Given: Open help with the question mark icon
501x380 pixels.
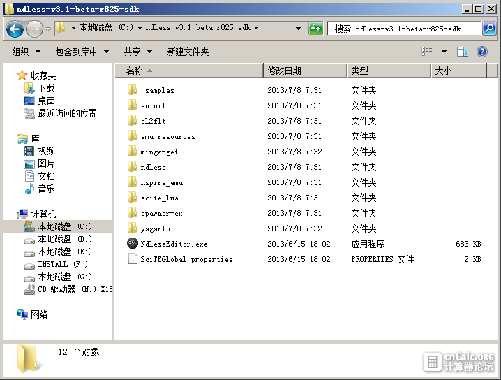Looking at the screenshot, I should [x=482, y=52].
